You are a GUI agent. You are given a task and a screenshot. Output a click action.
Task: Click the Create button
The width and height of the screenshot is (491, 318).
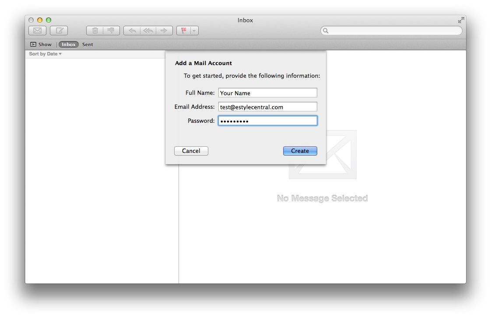[x=300, y=151]
